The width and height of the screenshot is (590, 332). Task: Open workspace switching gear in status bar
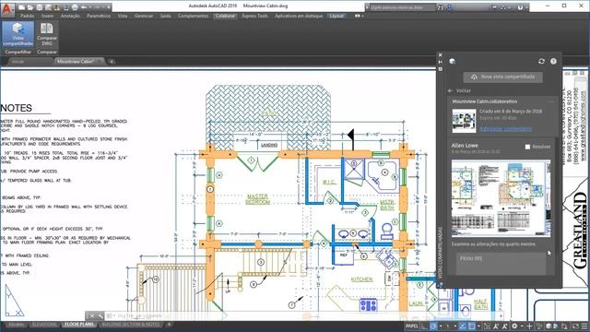514,326
